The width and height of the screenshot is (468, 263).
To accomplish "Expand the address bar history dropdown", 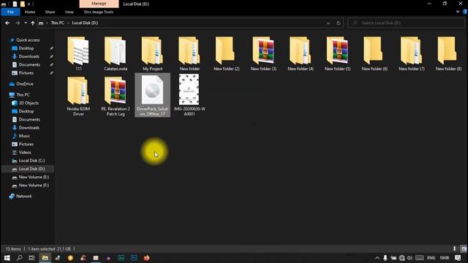I will coord(328,23).
